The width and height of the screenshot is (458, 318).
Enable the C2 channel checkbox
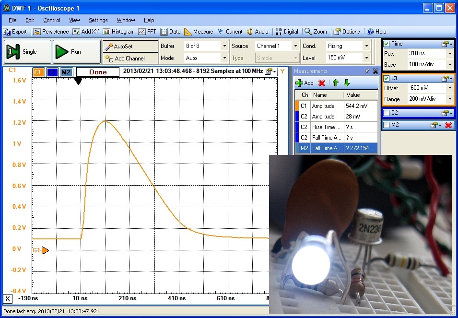(387, 113)
